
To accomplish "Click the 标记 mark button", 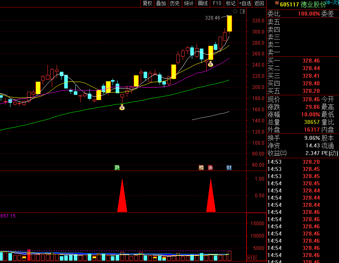I will 231,3.
